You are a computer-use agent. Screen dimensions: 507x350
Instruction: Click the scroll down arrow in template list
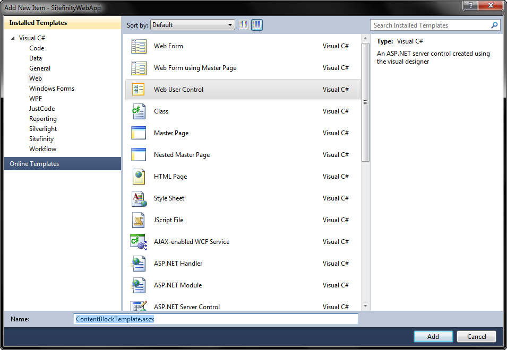click(365, 305)
